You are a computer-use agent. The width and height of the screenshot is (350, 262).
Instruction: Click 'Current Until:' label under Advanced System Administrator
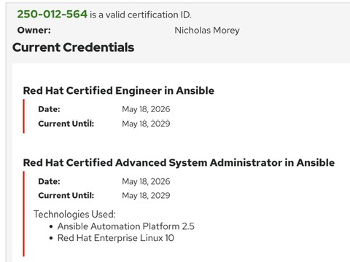[66, 196]
